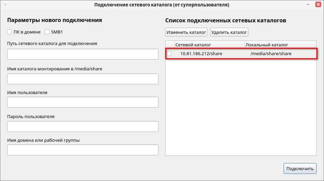Check the box for 10.81.186.212/share row
The height and width of the screenshot is (181, 324).
click(x=169, y=53)
